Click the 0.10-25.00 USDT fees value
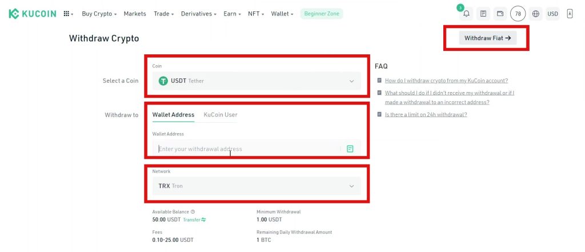The image size is (585, 252). [x=173, y=240]
